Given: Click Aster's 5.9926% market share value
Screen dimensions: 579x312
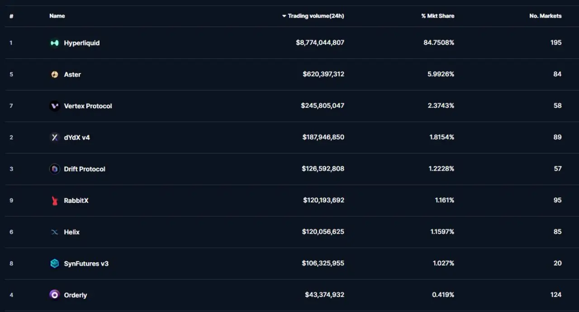Looking at the screenshot, I should (x=441, y=74).
